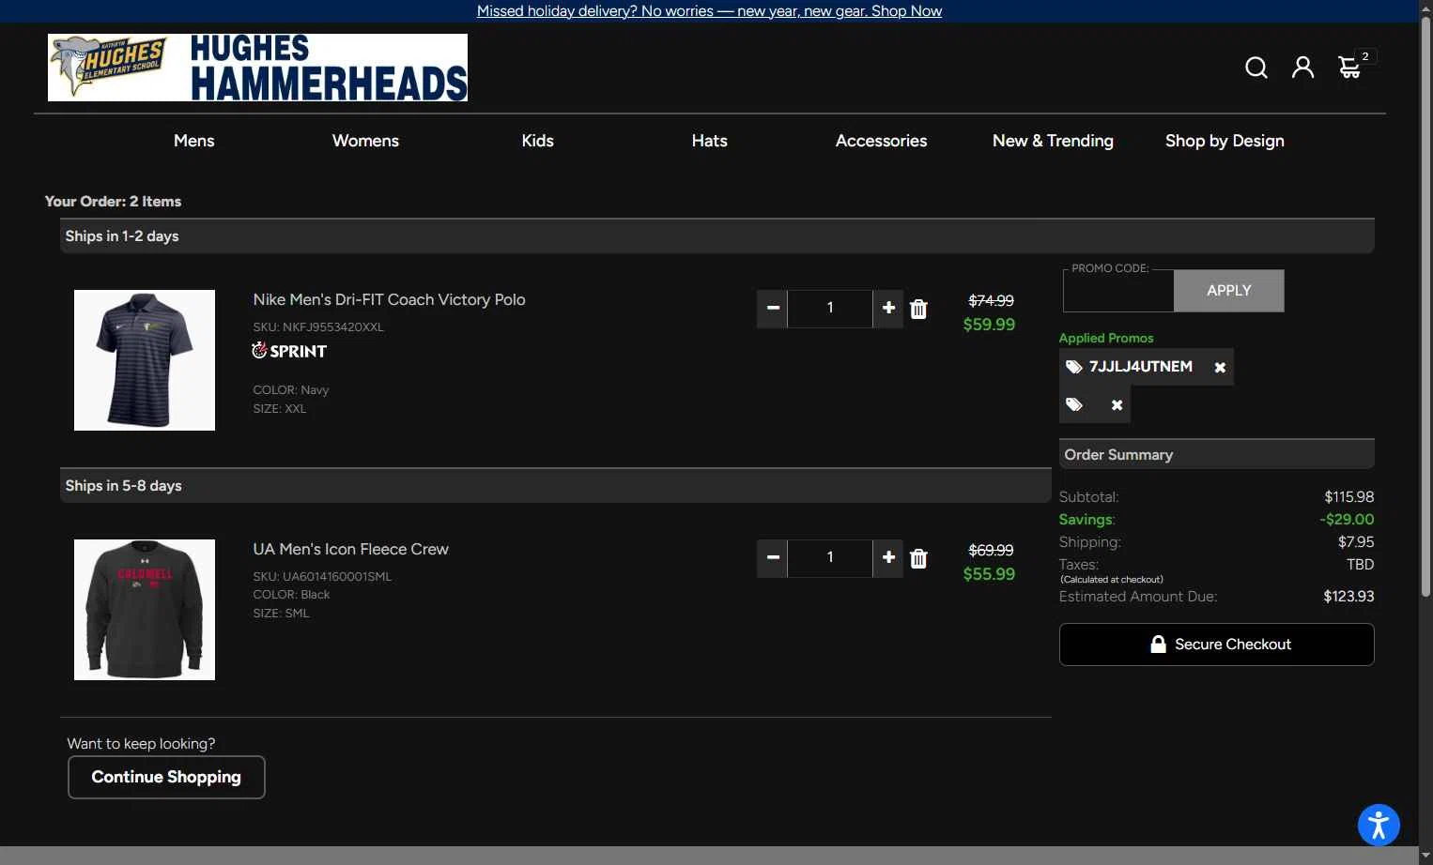
Task: Open the Shop by Design menu
Action: (x=1225, y=141)
